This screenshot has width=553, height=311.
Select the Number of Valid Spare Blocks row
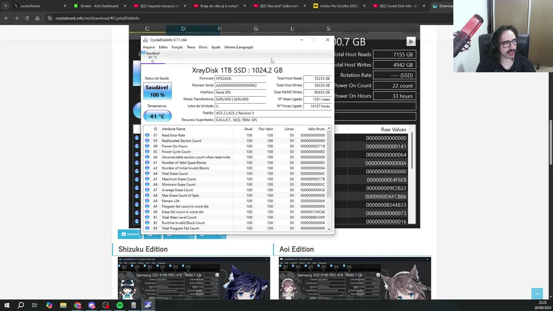(x=235, y=163)
